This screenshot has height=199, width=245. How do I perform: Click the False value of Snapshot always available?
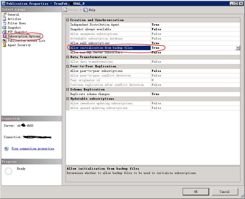[x=156, y=29]
